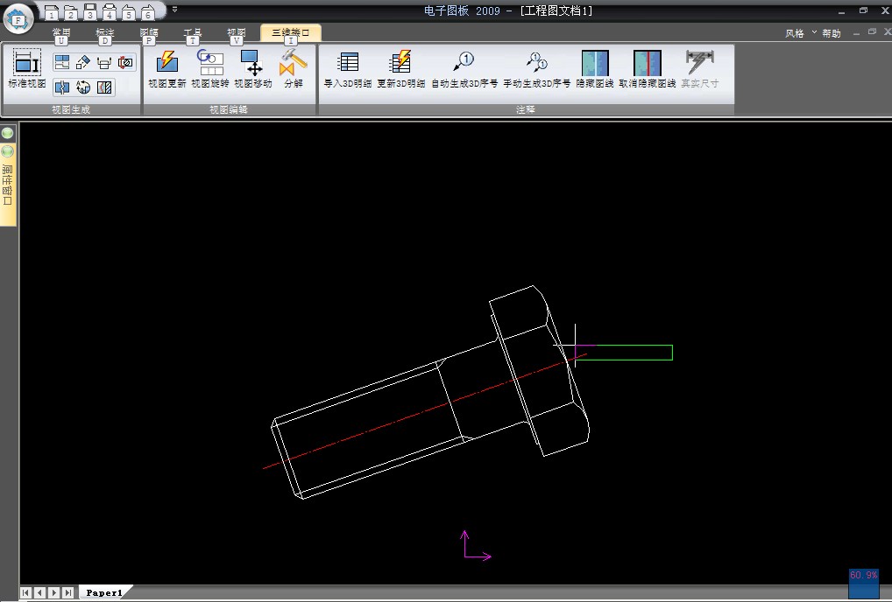Click the 注释 group label
The width and height of the screenshot is (892, 602).
[526, 109]
